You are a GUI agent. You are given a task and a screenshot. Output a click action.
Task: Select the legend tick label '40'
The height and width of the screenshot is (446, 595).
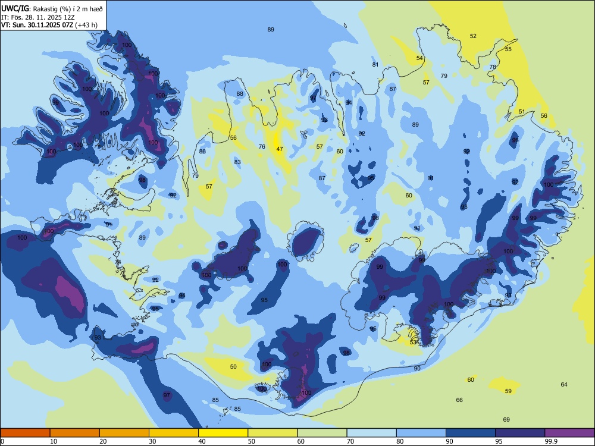pyautogui.click(x=202, y=441)
